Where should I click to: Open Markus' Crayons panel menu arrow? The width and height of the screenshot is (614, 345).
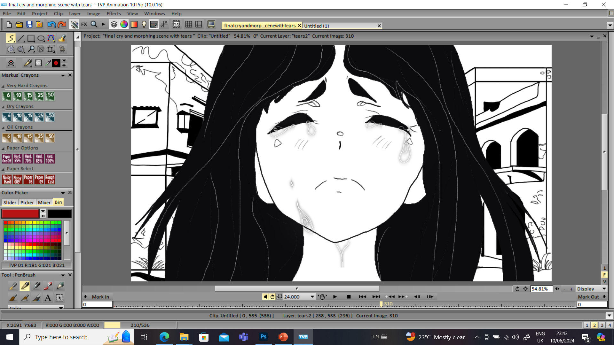[x=63, y=75]
